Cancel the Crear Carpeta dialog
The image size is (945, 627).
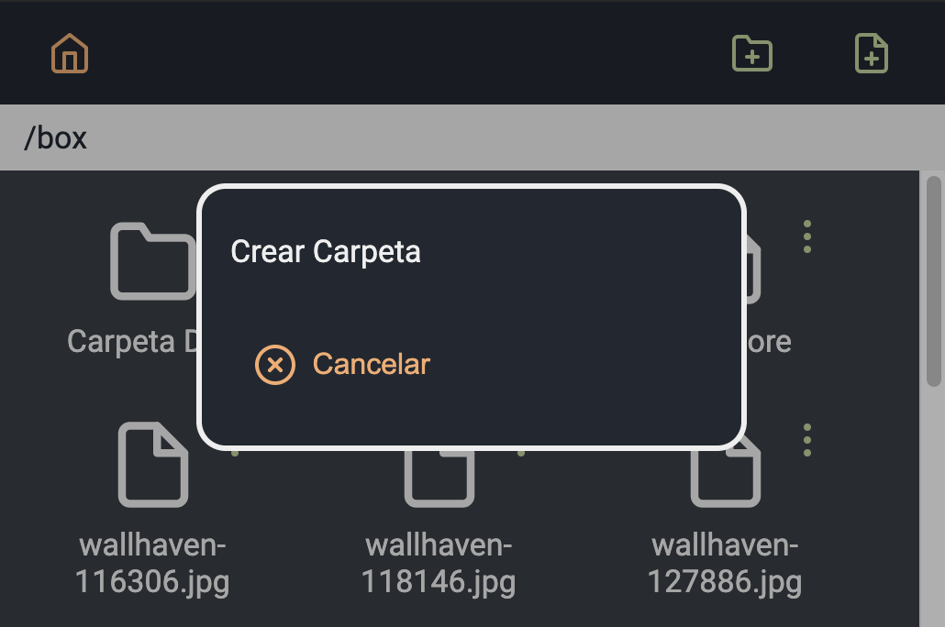coord(342,365)
